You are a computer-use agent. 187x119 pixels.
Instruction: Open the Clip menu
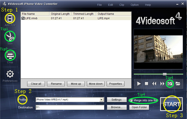pyautogui.click(x=122, y=5)
